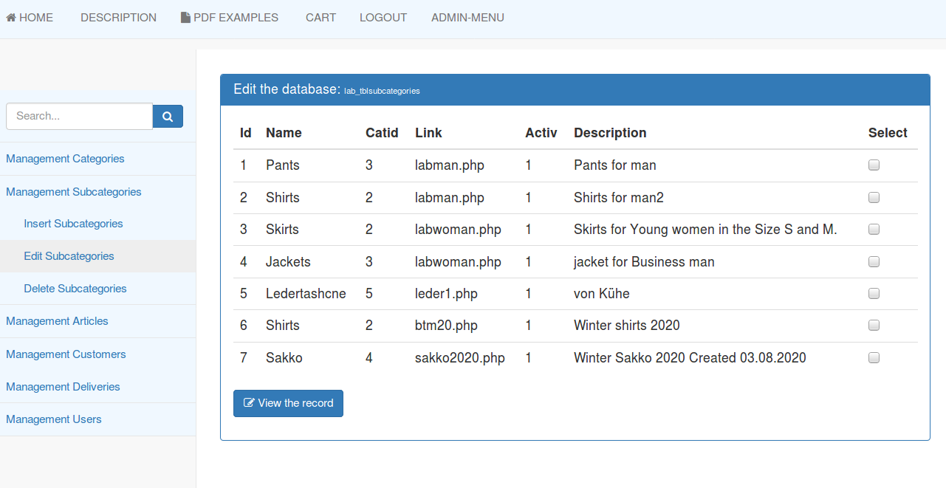946x488 pixels.
Task: Select checkbox for Shirts for man2 row
Action: [874, 197]
